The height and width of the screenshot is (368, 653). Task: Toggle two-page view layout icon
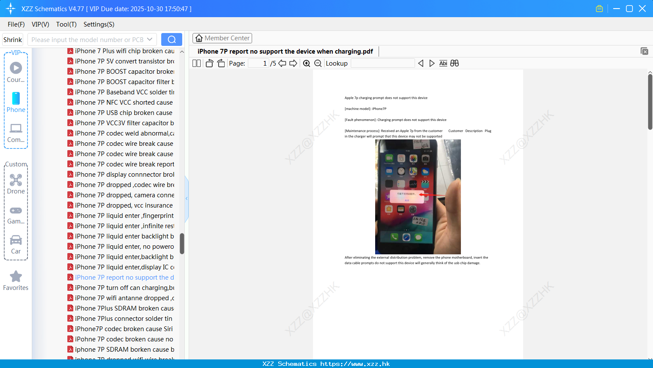coord(196,63)
